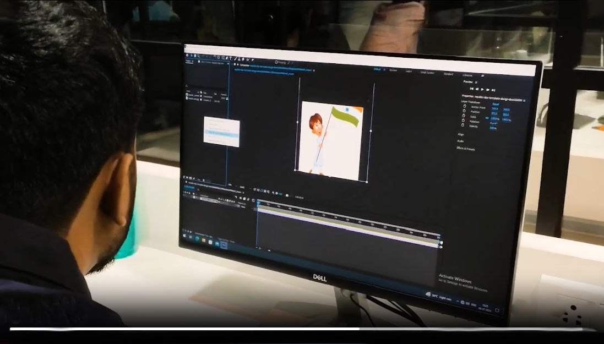The image size is (604, 344).
Task: Toggle the Scale constrain proportions link
Action: [487, 118]
